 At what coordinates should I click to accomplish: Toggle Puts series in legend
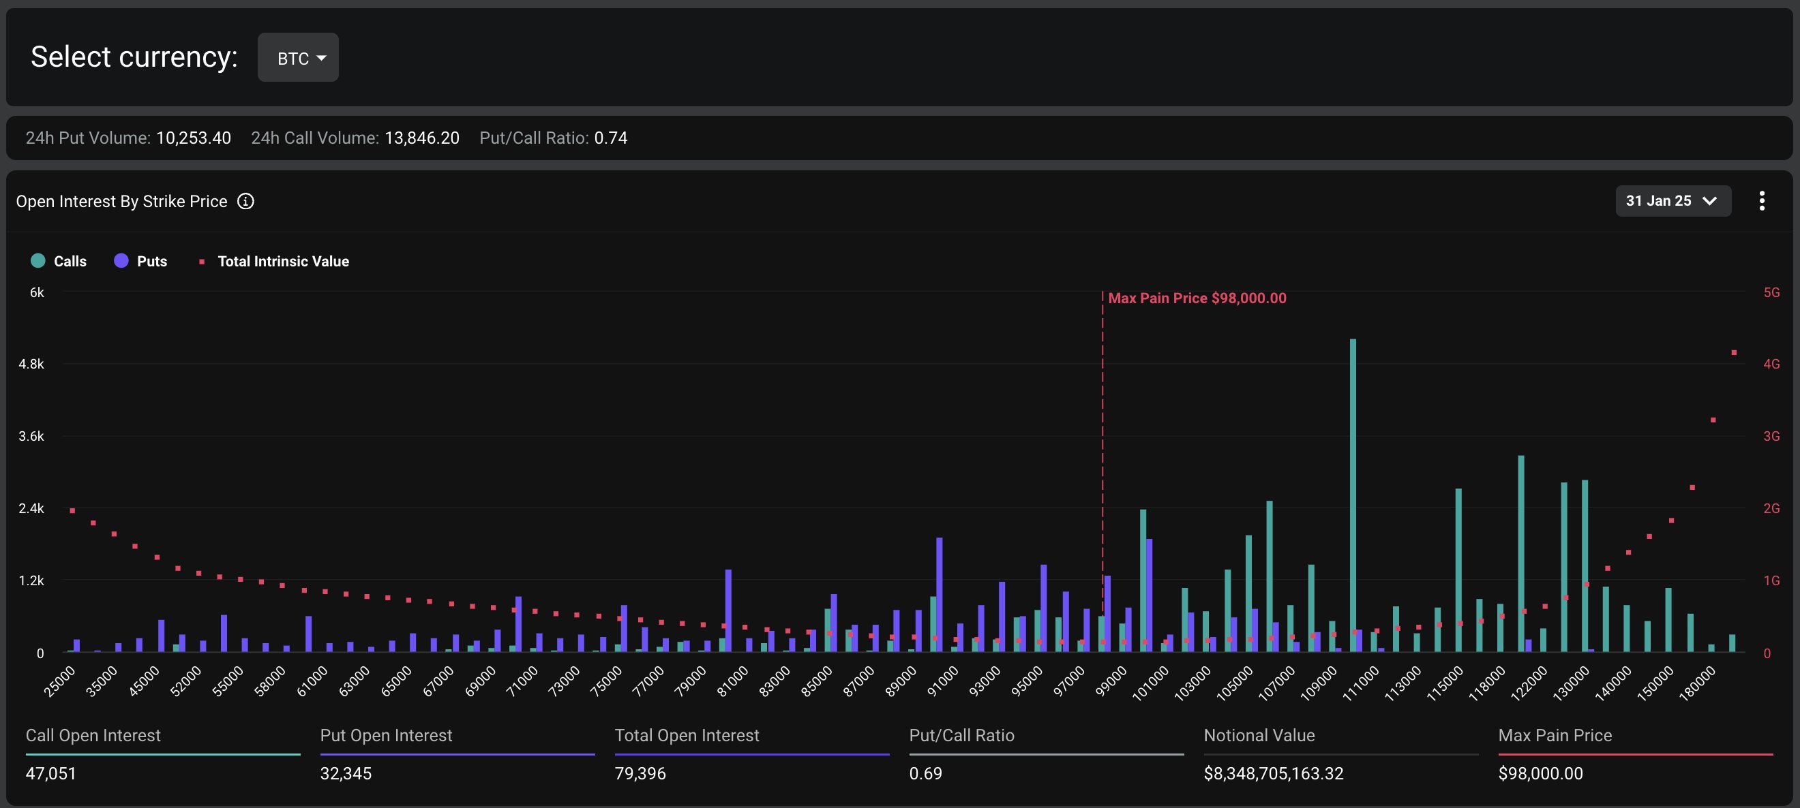point(151,261)
